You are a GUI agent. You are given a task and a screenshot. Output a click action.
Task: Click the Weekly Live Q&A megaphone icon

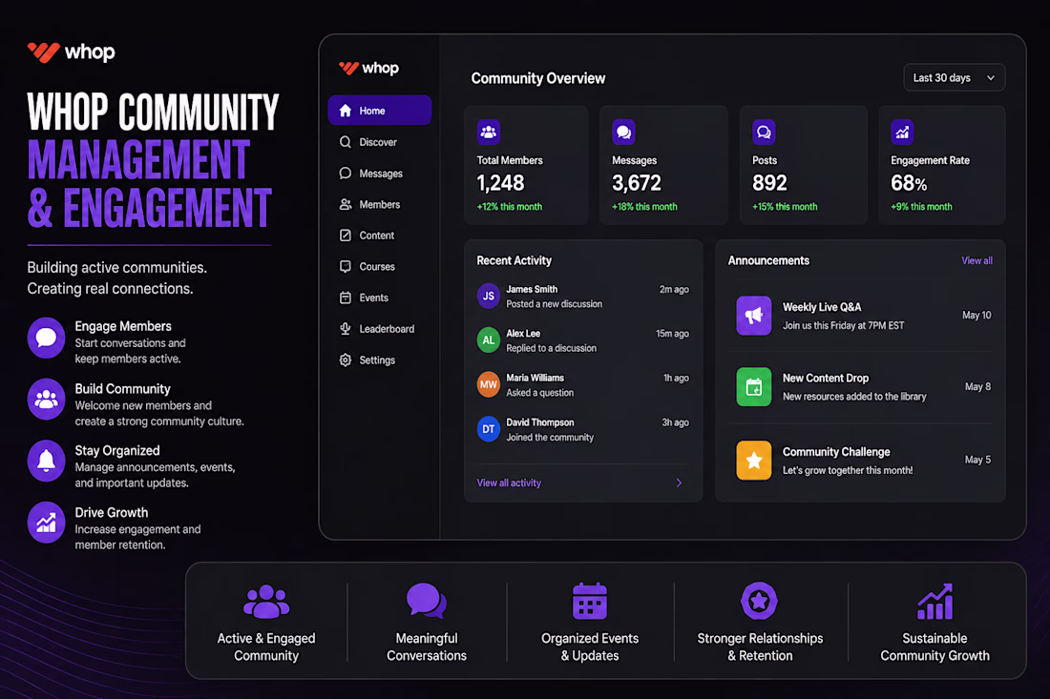pos(754,315)
